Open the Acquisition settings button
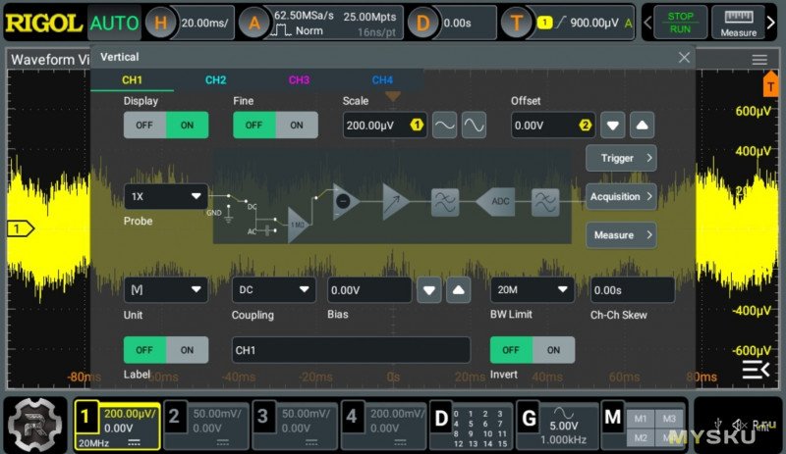 [621, 196]
